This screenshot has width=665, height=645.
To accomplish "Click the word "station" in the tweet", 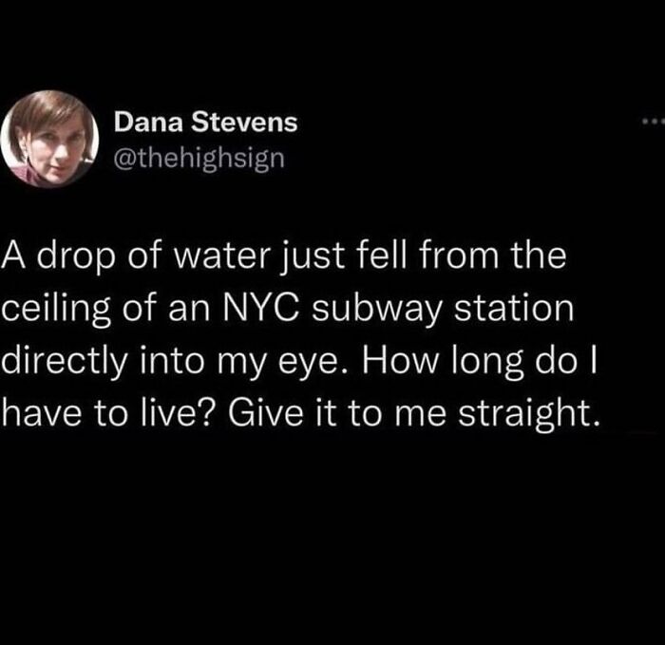I will click(515, 308).
